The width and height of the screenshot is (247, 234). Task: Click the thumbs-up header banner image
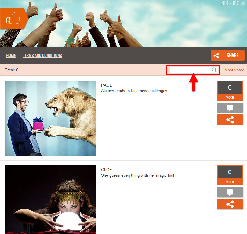click(x=123, y=23)
